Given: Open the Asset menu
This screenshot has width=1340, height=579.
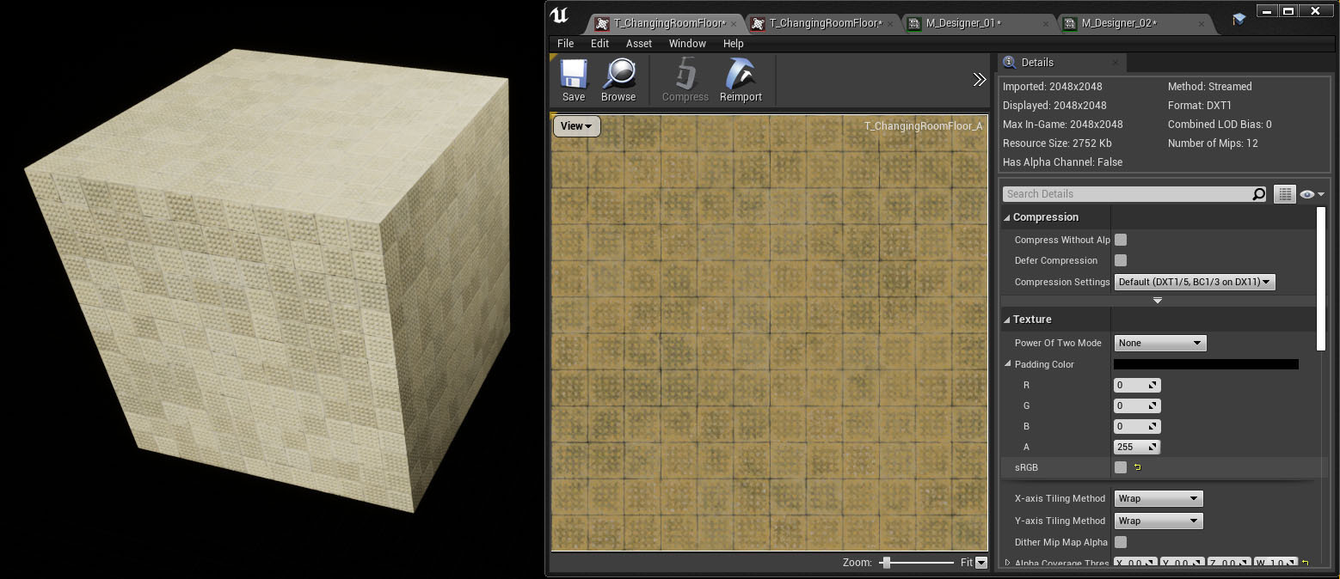Looking at the screenshot, I should tap(638, 44).
